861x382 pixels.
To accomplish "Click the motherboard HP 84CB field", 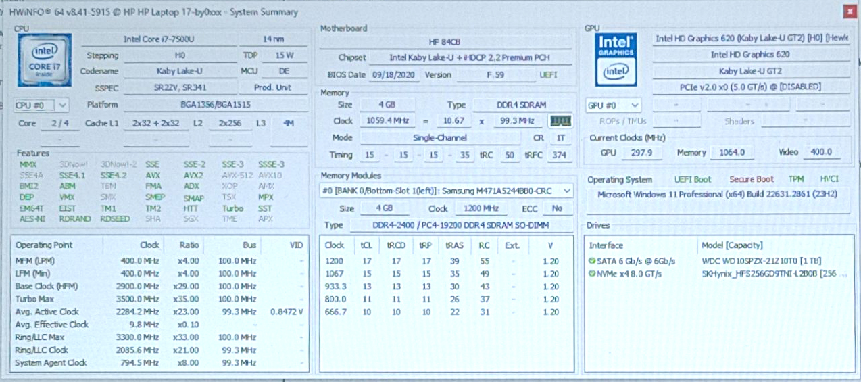I will (445, 42).
